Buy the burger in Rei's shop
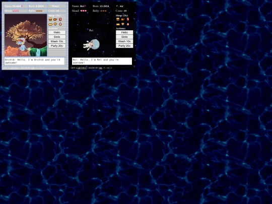Image resolution: width=272 pixels, height=204 pixels. pyautogui.click(x=118, y=19)
